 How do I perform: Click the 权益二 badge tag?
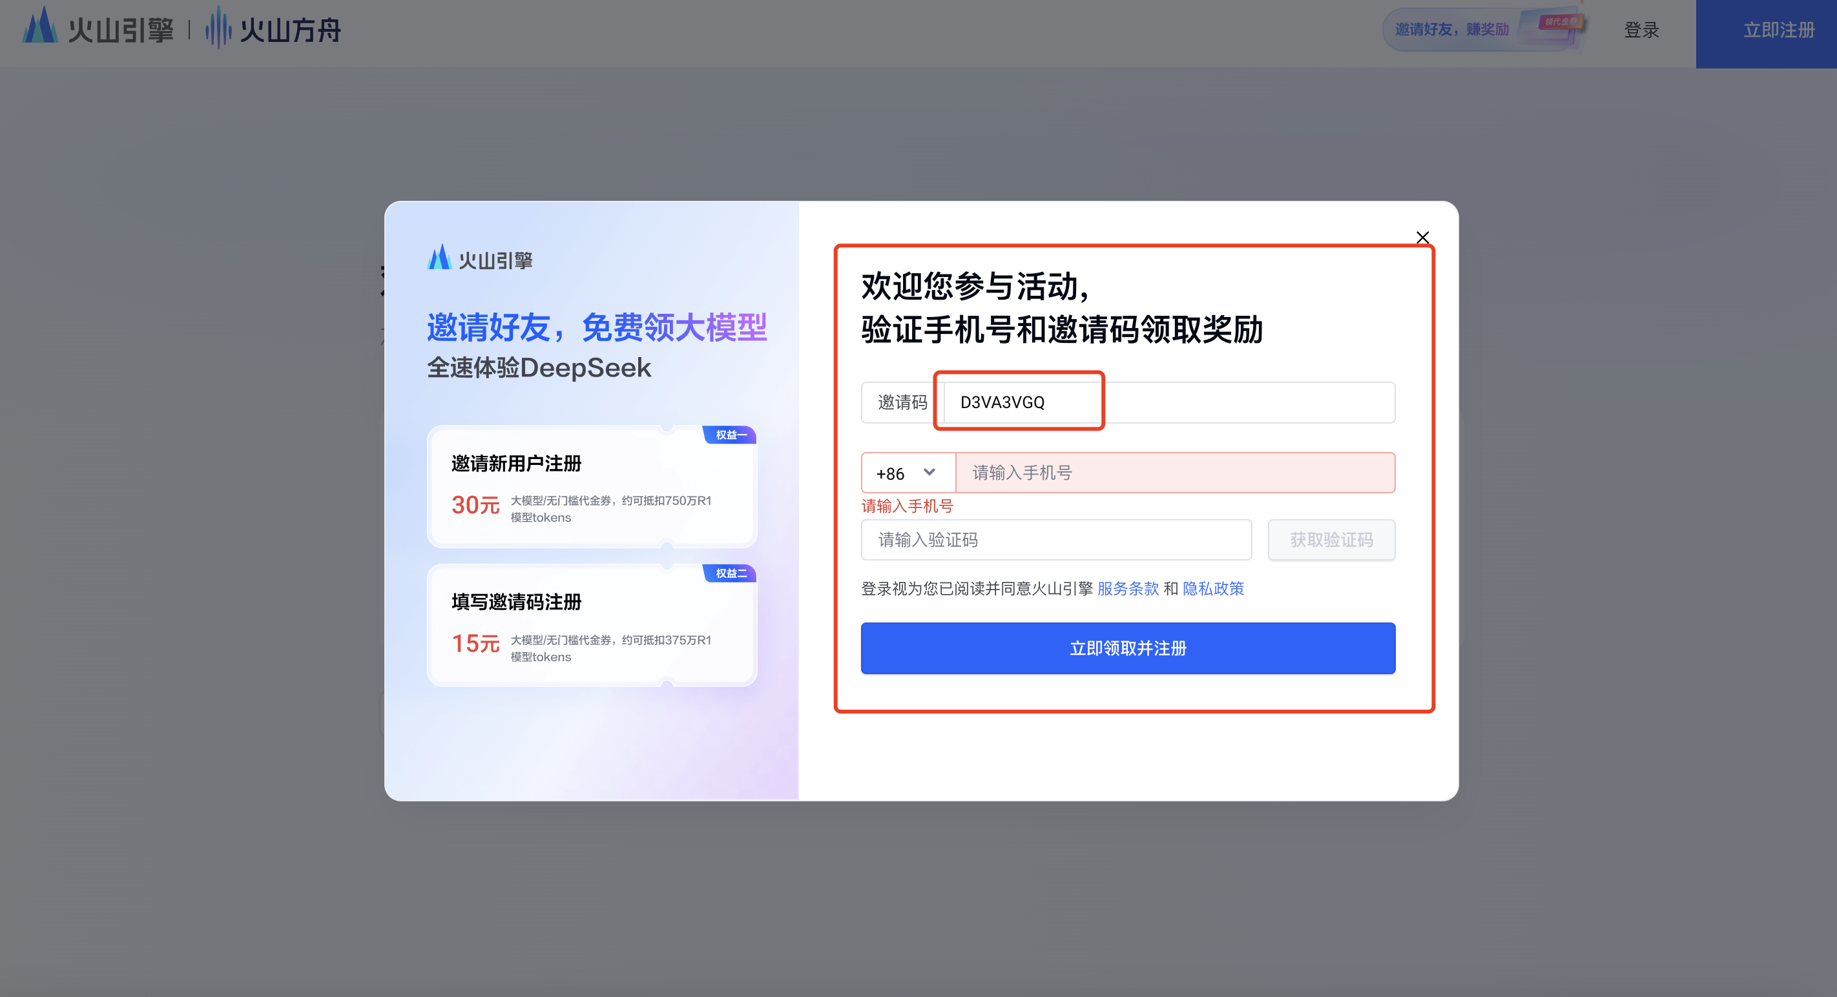pos(731,573)
